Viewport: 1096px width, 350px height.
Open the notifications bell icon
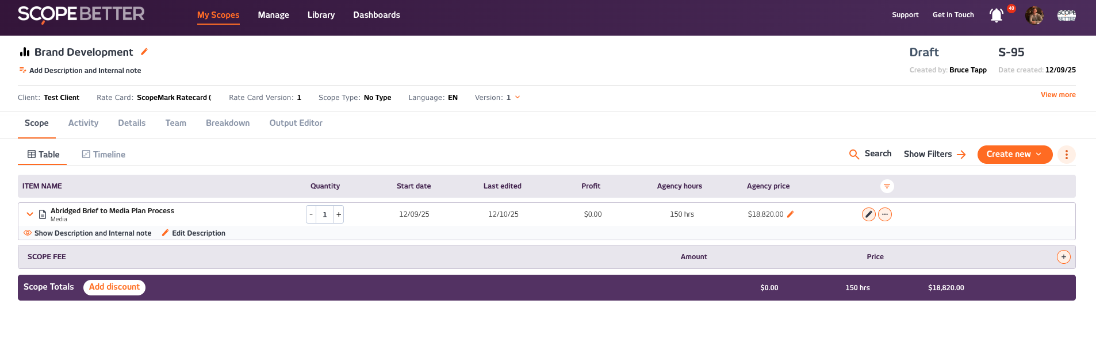pyautogui.click(x=996, y=16)
